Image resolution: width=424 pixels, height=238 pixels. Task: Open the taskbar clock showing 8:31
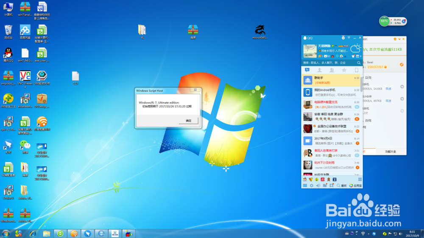[x=412, y=234]
